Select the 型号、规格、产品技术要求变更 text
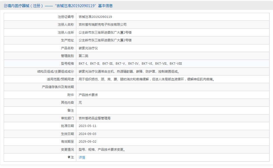The height and width of the screenshot is (168, 273). (102, 149)
